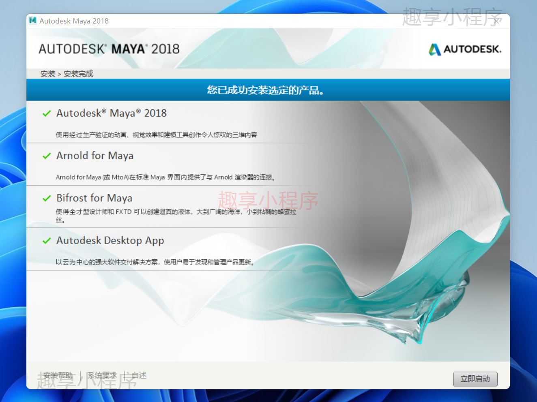Select the Autodesk Desktop App product title
Screen dimensions: 537x402
[x=110, y=241]
